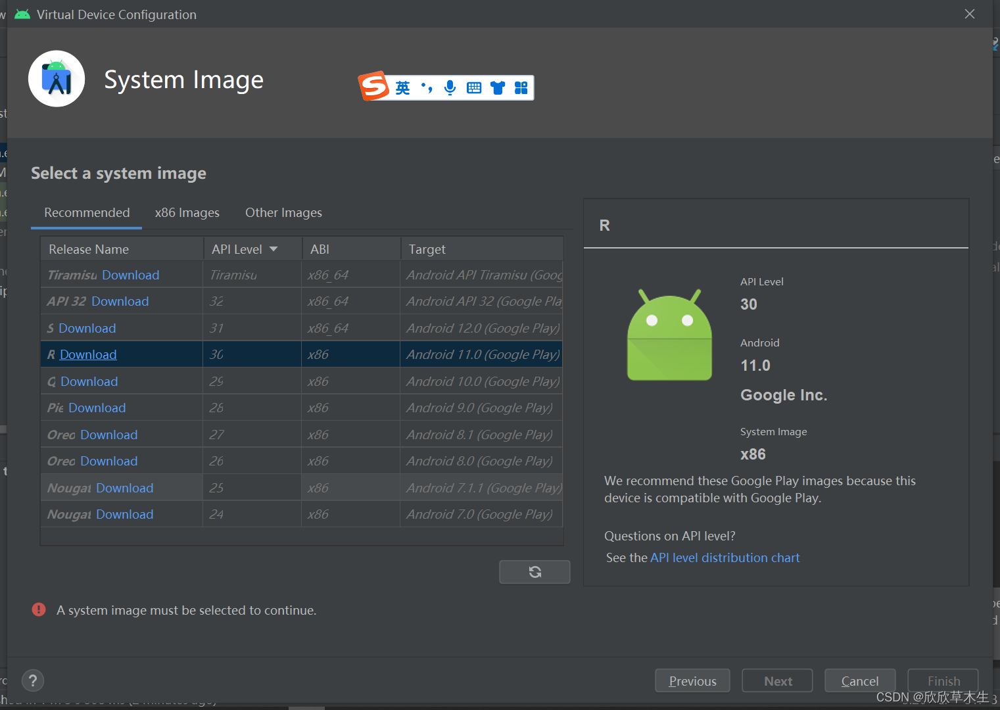Open the help question mark icon

33,680
